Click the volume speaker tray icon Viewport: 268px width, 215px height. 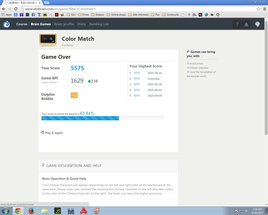click(x=247, y=211)
